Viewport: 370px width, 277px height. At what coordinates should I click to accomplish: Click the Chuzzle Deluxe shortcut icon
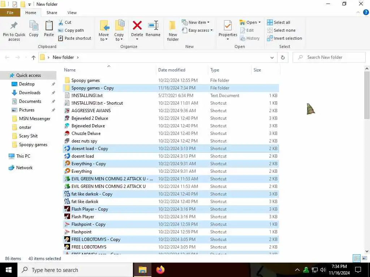click(x=67, y=133)
